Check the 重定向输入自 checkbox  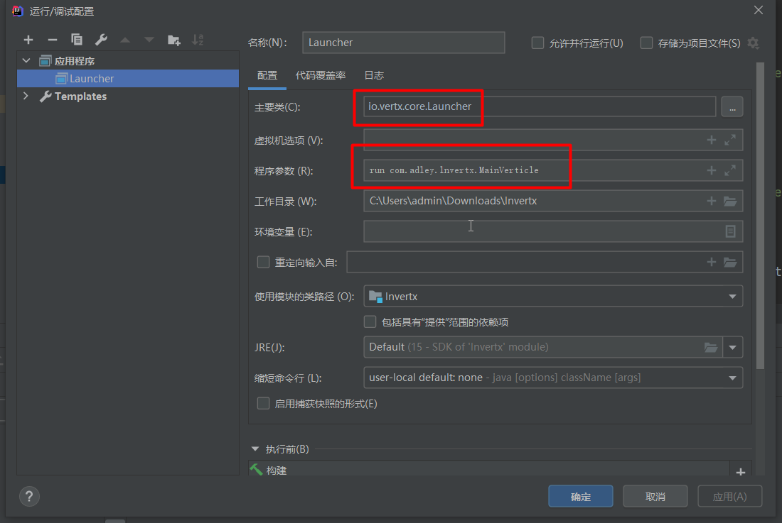[263, 261]
